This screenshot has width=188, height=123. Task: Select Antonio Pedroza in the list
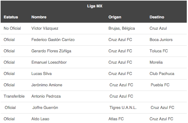[46, 96]
